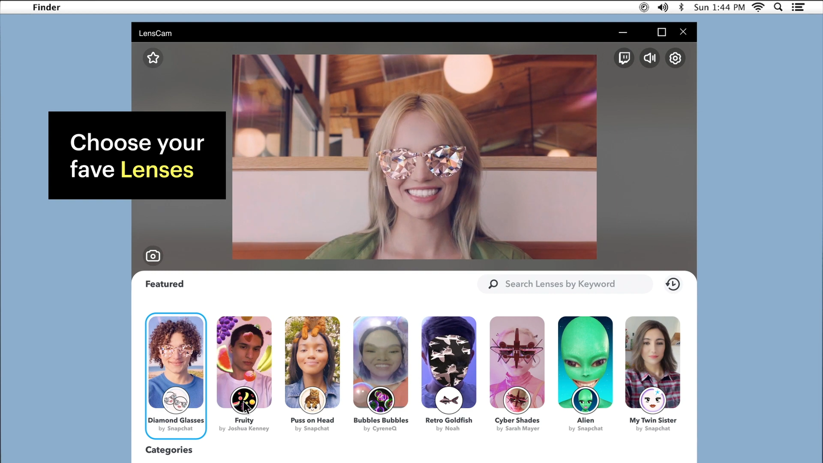Open the Finder menu

46,7
